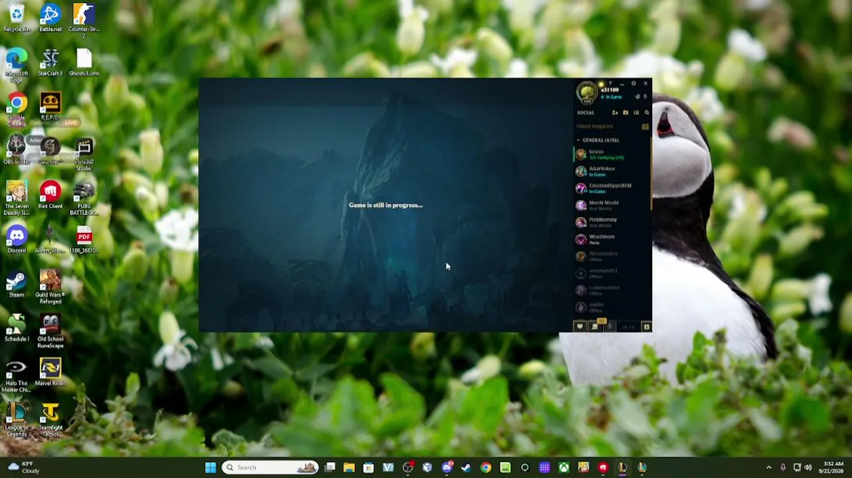852x478 pixels.
Task: Open File Explorer from the taskbar
Action: (349, 467)
